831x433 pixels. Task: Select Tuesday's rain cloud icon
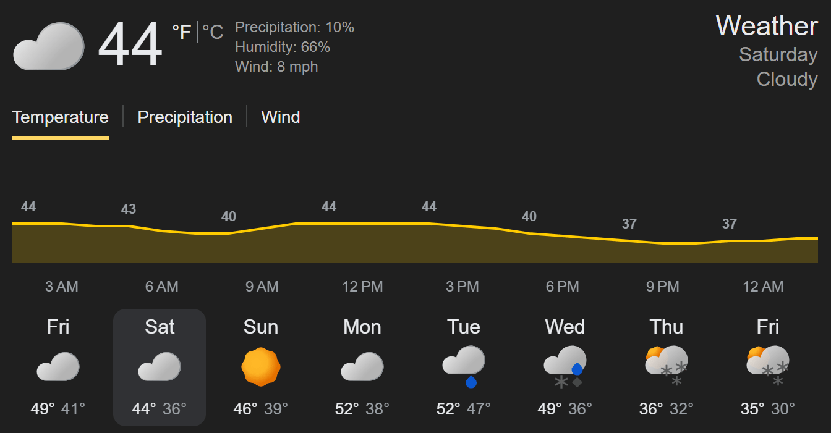point(464,366)
